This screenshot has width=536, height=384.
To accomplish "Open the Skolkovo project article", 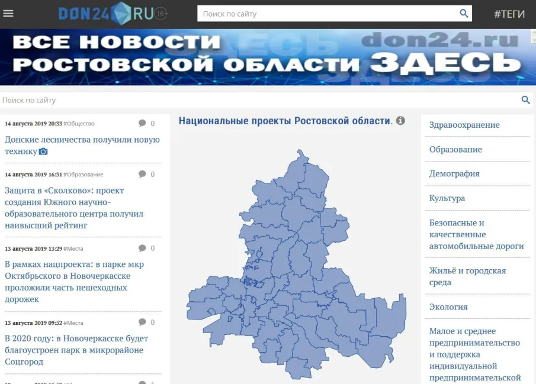I will tap(74, 208).
